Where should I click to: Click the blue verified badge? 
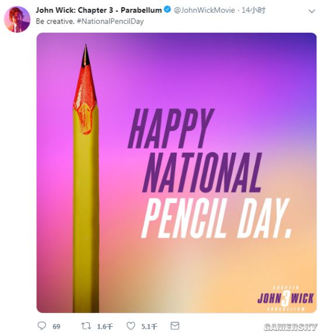pos(168,9)
